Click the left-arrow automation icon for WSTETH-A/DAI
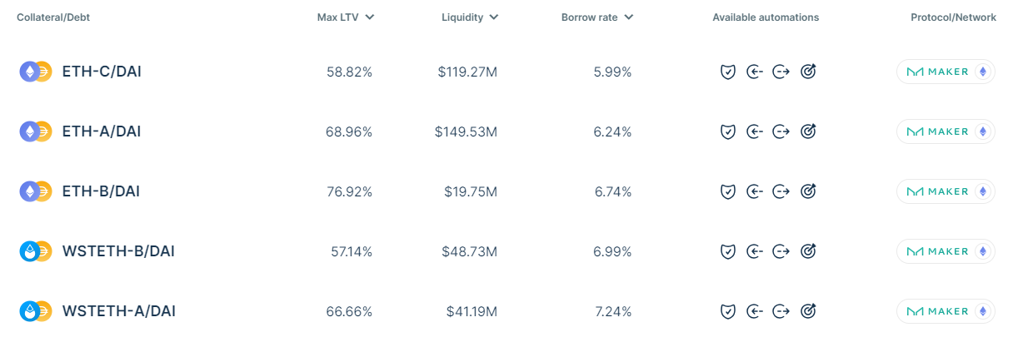The width and height of the screenshot is (1023, 352). coord(754,311)
